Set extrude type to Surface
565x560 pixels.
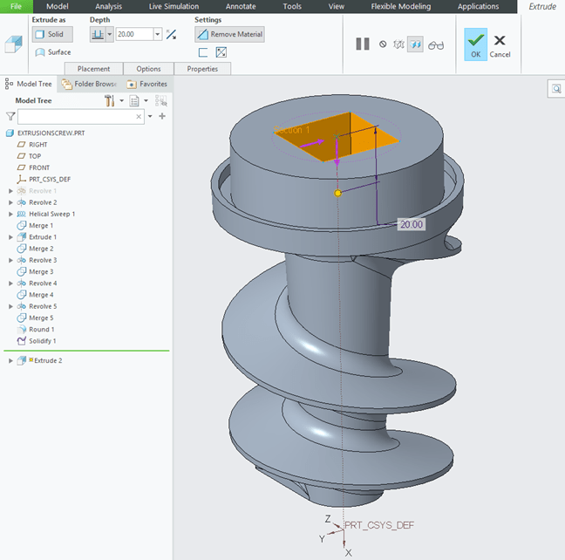(53, 52)
